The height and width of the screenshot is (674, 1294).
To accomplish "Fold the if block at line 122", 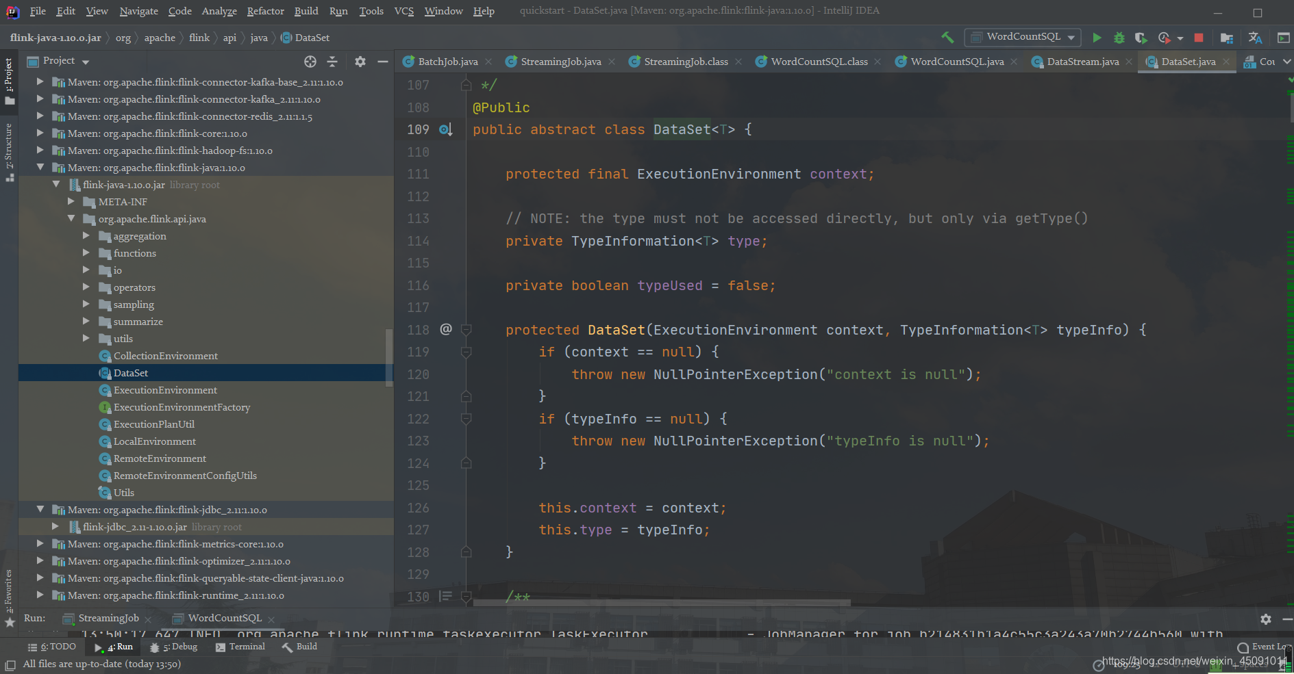I will pos(466,419).
